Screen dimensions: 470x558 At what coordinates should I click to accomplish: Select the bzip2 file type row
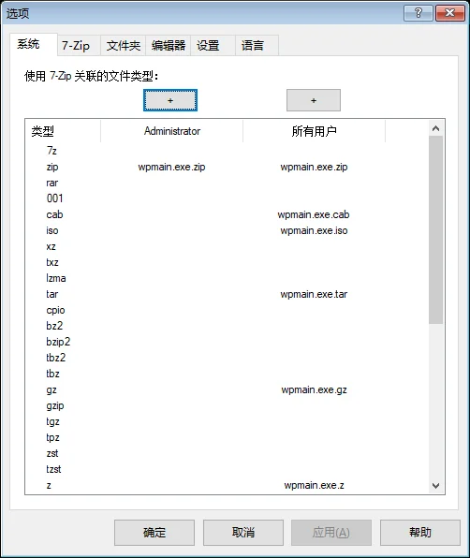pyautogui.click(x=227, y=342)
